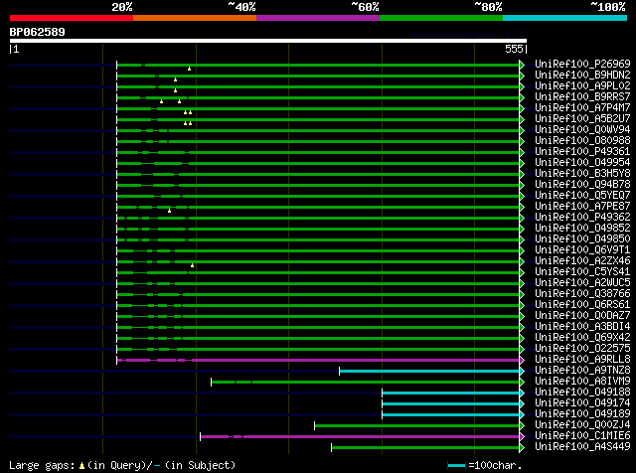Viewport: 636px width, 473px height.
Task: Open the UniRef100_A9PL02 entry
Action: click(582, 86)
